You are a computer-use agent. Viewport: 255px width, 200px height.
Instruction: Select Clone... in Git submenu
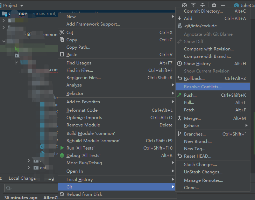coord(213,188)
